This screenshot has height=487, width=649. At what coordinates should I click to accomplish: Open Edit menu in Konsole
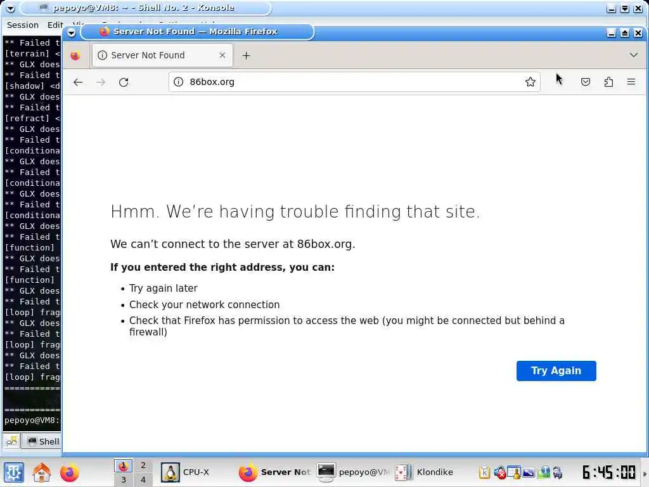(x=55, y=25)
